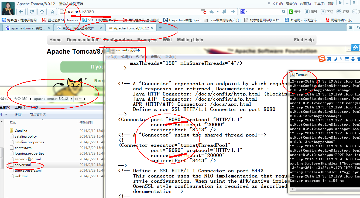360x198 pixels.
Task: Open Notepad 编辑(E) menu
Action: (126, 57)
